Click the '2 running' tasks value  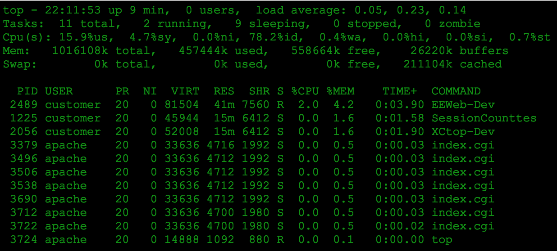[x=175, y=23]
